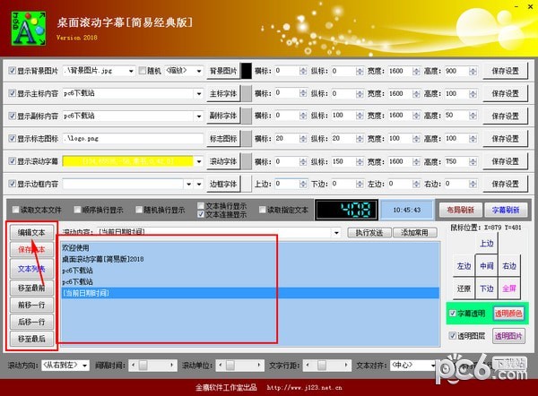Toggle the 显示边框内容 checkbox
Viewport: 538px width, 396px height.
click(x=13, y=184)
